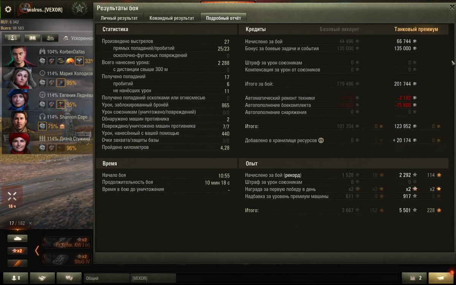This screenshot has height=285, width=456.
Task: Click the resource storage info icon
Action: click(321, 140)
